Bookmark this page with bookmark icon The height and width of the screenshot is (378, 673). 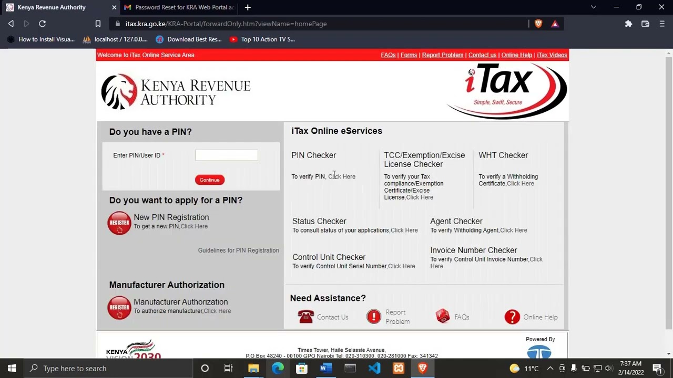98,24
